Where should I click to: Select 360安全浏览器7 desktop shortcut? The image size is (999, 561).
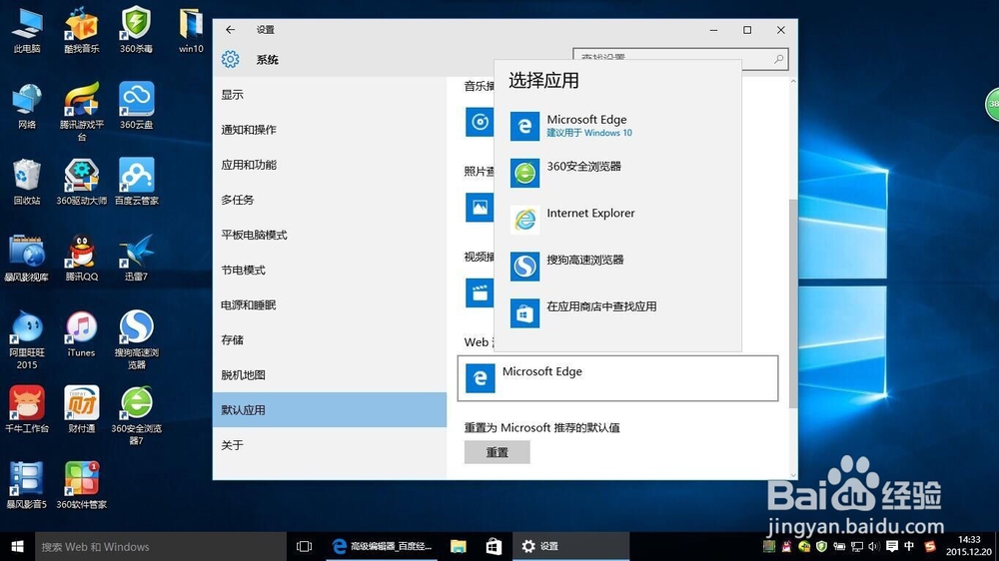[x=136, y=415]
